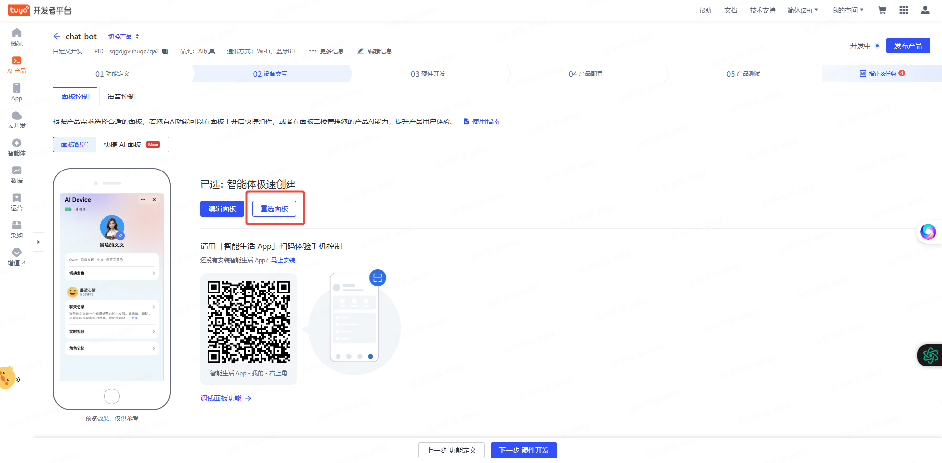This screenshot has height=463, width=942.
Task: Open the App sidebar item
Action: tap(17, 92)
